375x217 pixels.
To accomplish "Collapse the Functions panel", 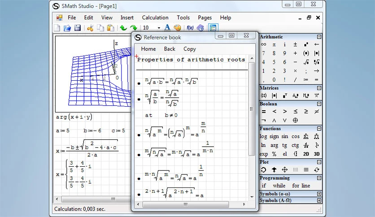I will coord(319,129).
